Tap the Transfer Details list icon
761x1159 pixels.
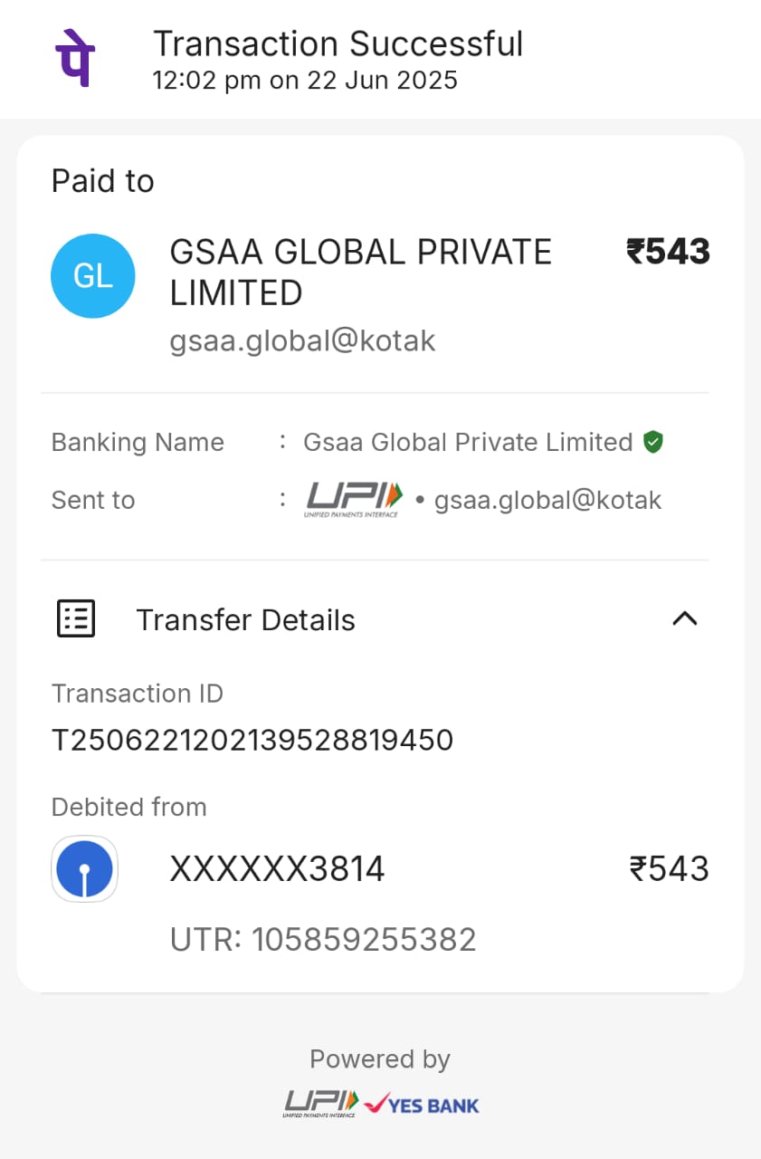point(76,619)
